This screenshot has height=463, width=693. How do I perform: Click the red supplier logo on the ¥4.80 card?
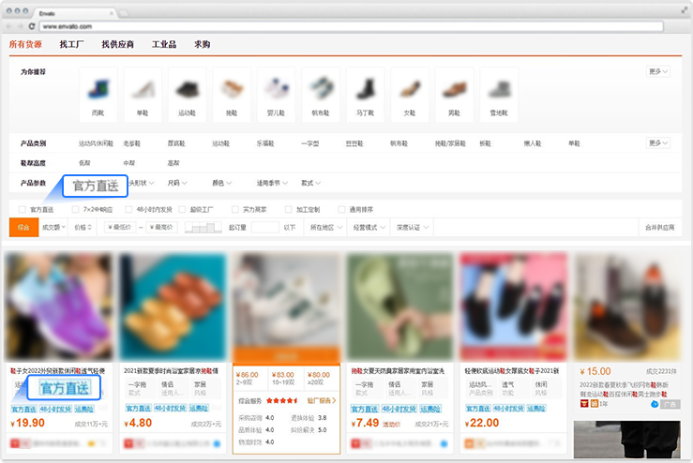click(129, 443)
